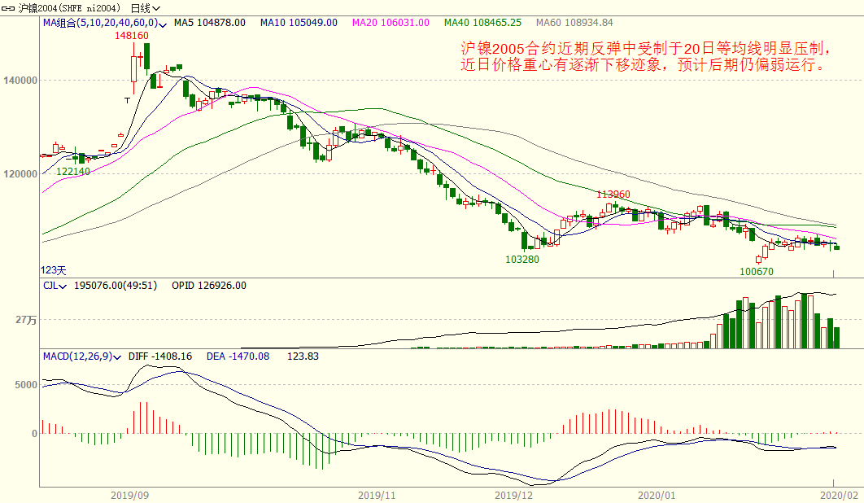Click the 113960 rebound high marker
The image size is (864, 503).
click(x=613, y=195)
